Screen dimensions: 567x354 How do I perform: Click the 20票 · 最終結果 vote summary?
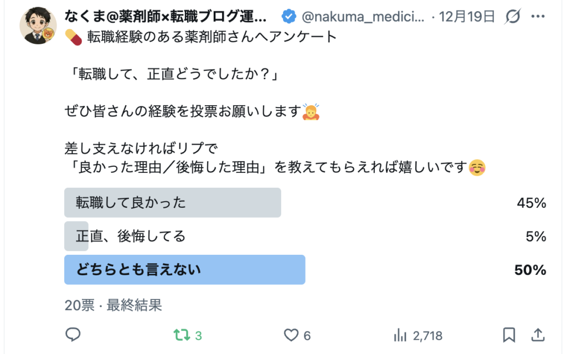pos(114,305)
